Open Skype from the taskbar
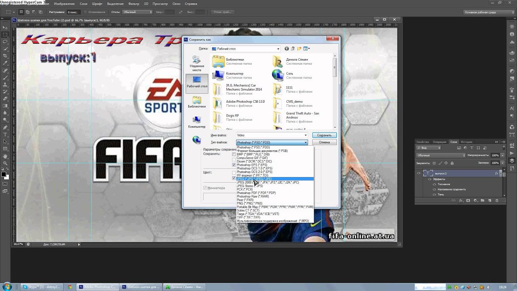 point(41,287)
